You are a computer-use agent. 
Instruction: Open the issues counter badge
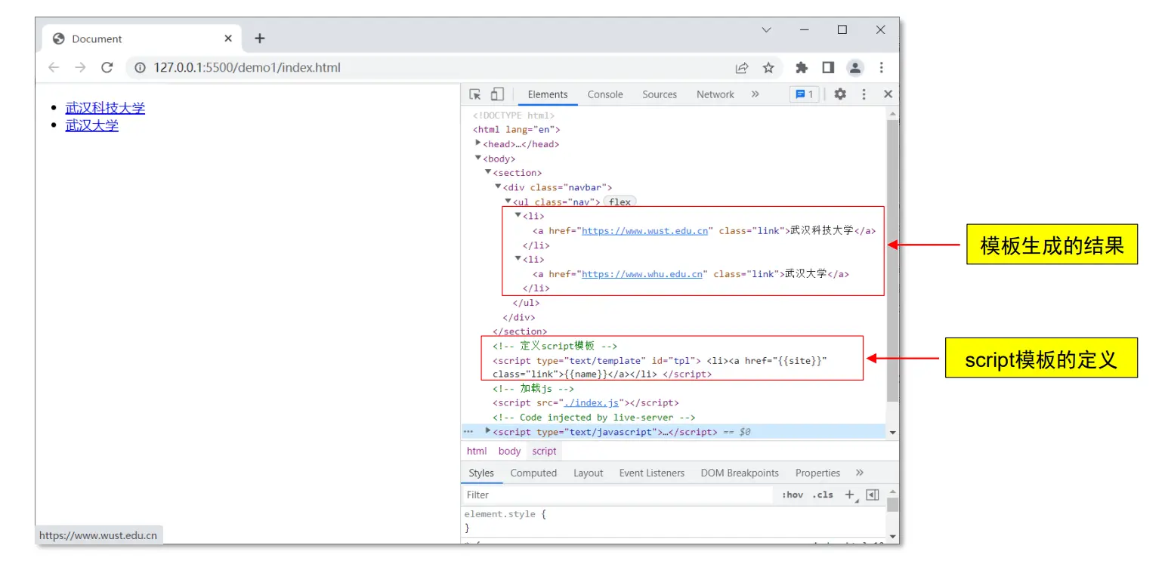pyautogui.click(x=804, y=94)
